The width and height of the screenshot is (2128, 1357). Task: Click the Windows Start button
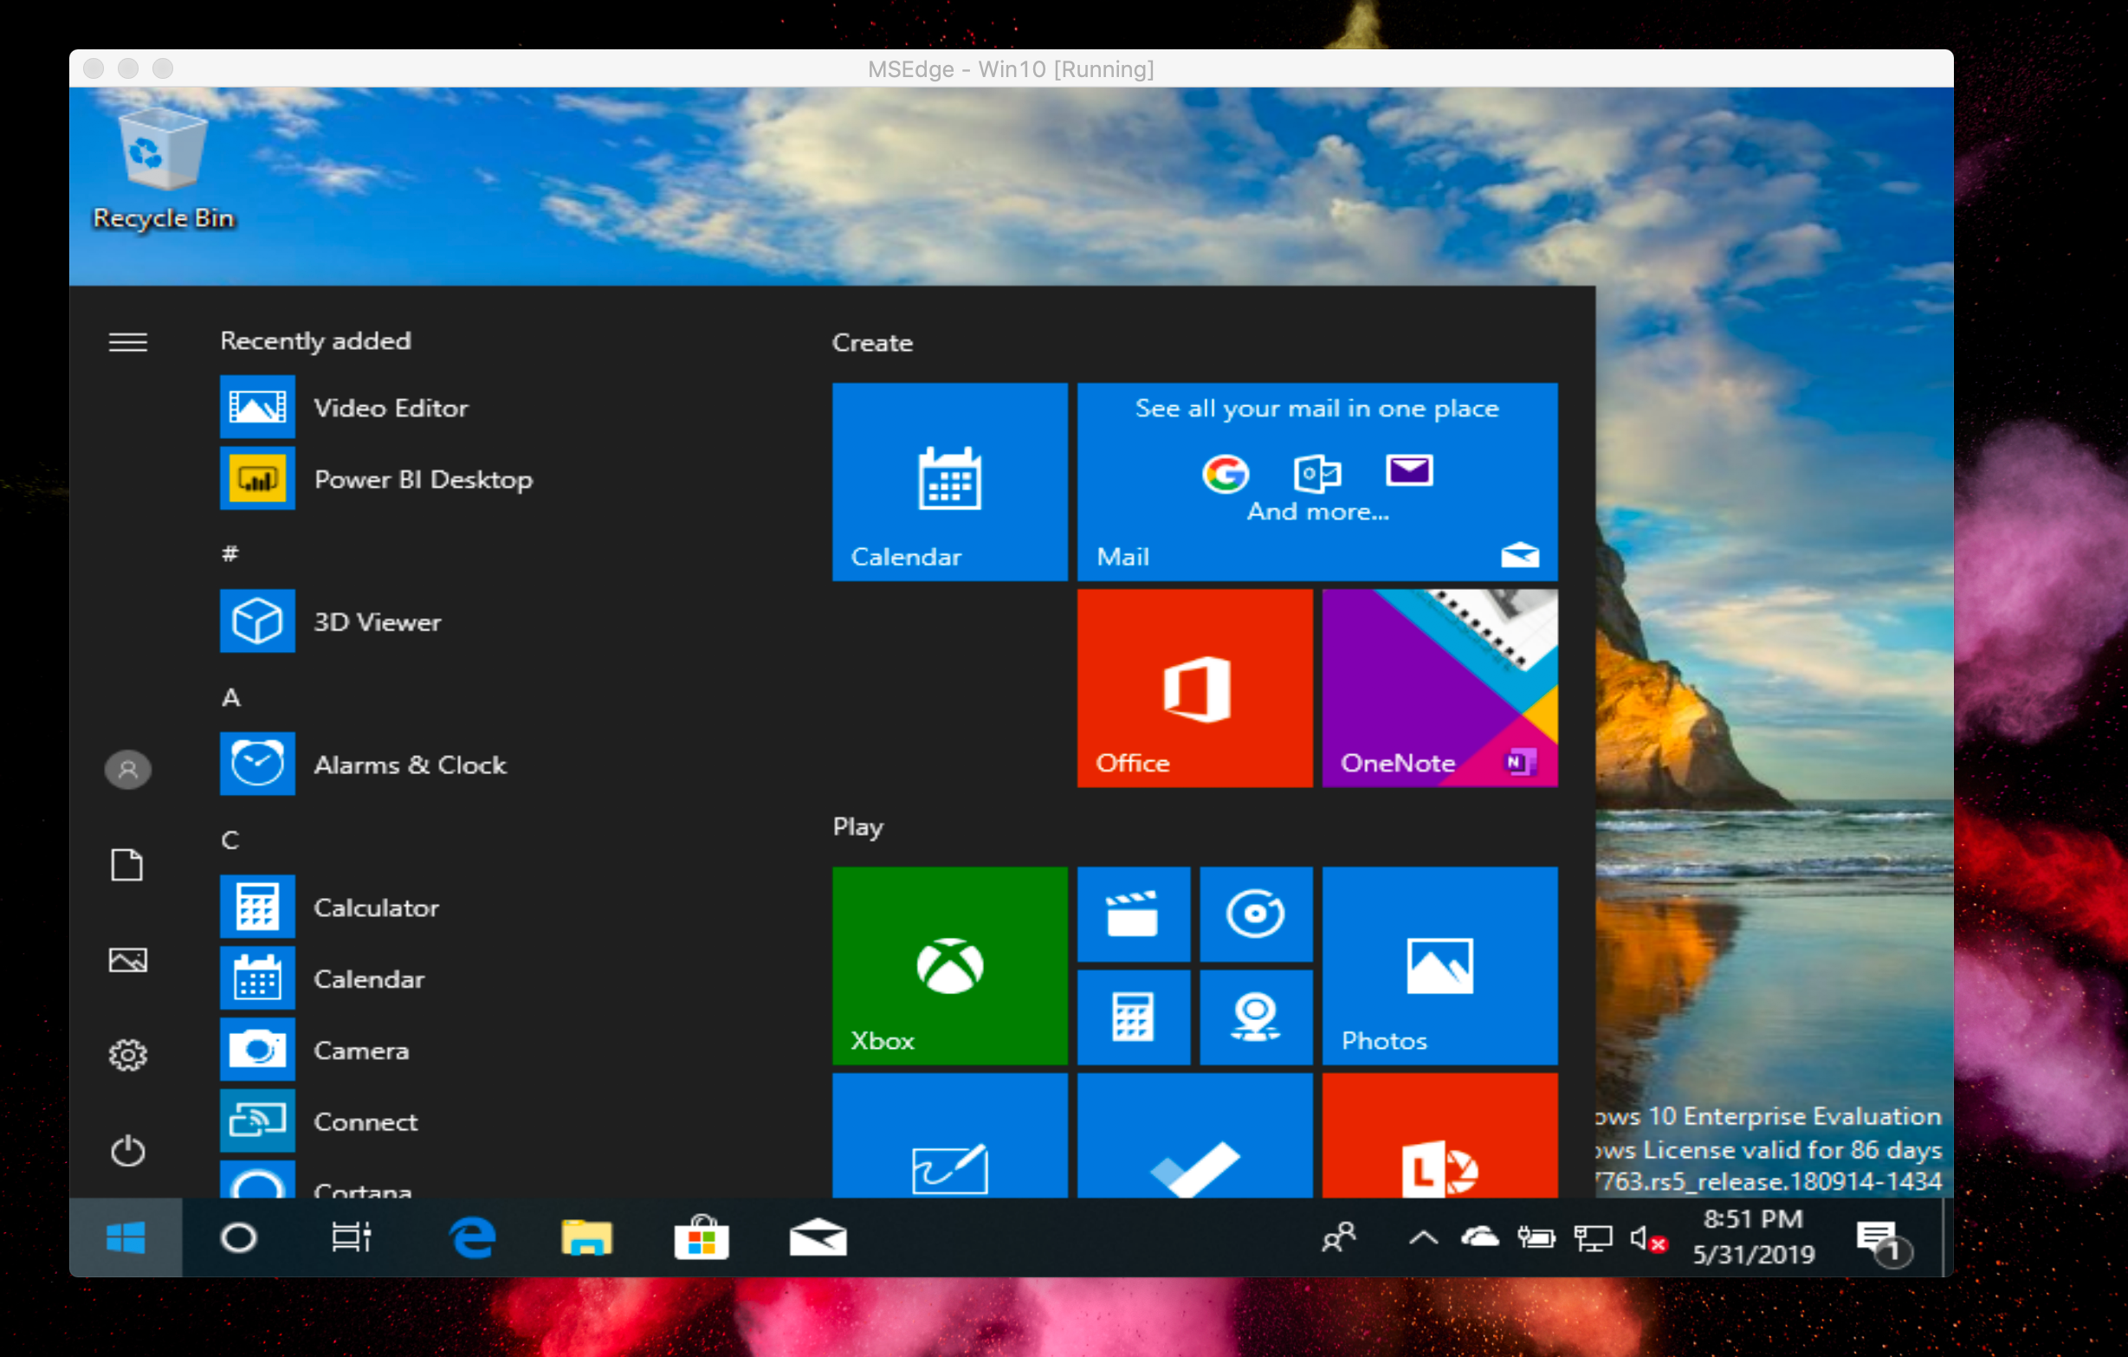(126, 1237)
